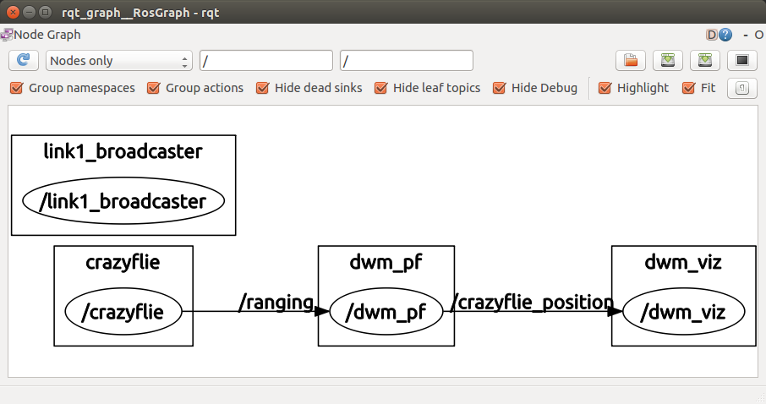Viewport: 766px width, 404px height.
Task: Toggle the Fit checkbox
Action: point(689,88)
